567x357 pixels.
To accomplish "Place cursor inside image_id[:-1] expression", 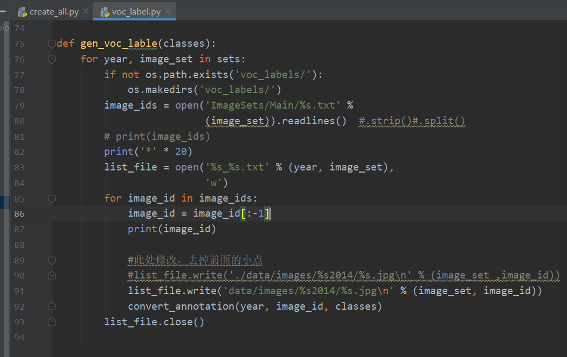I will [x=253, y=213].
